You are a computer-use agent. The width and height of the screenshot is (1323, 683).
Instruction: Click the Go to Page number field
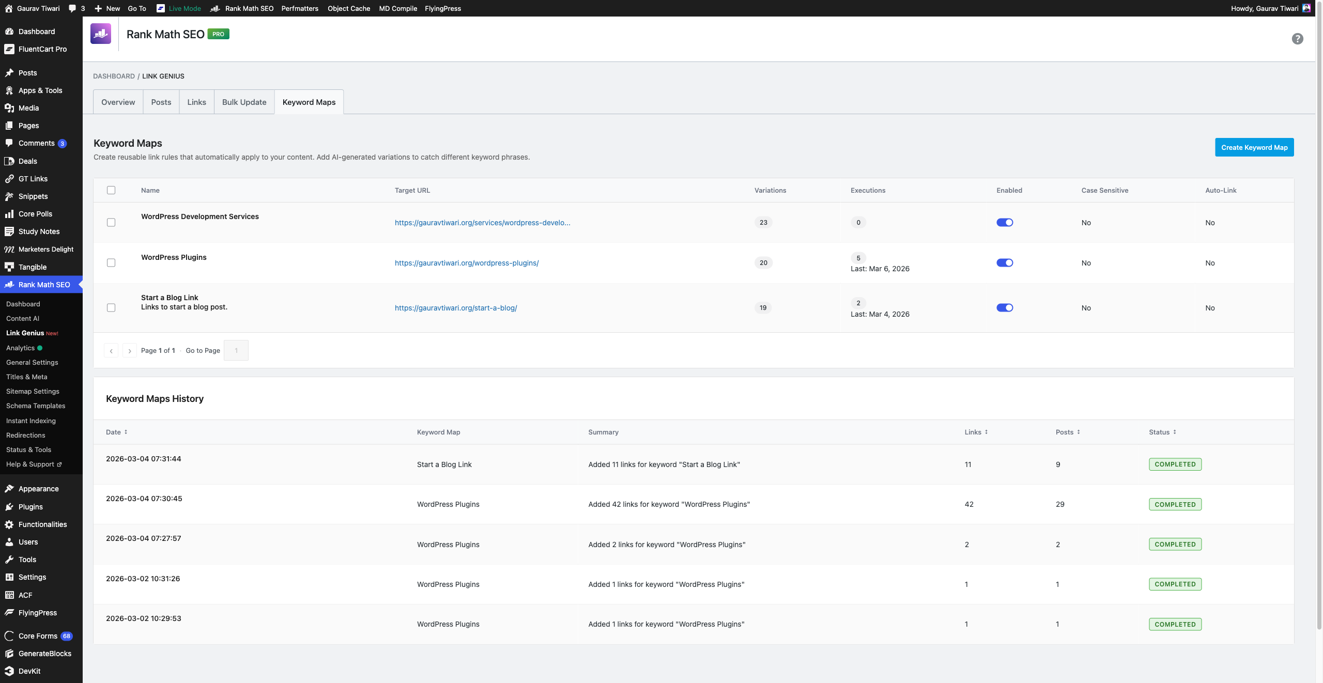[236, 351]
